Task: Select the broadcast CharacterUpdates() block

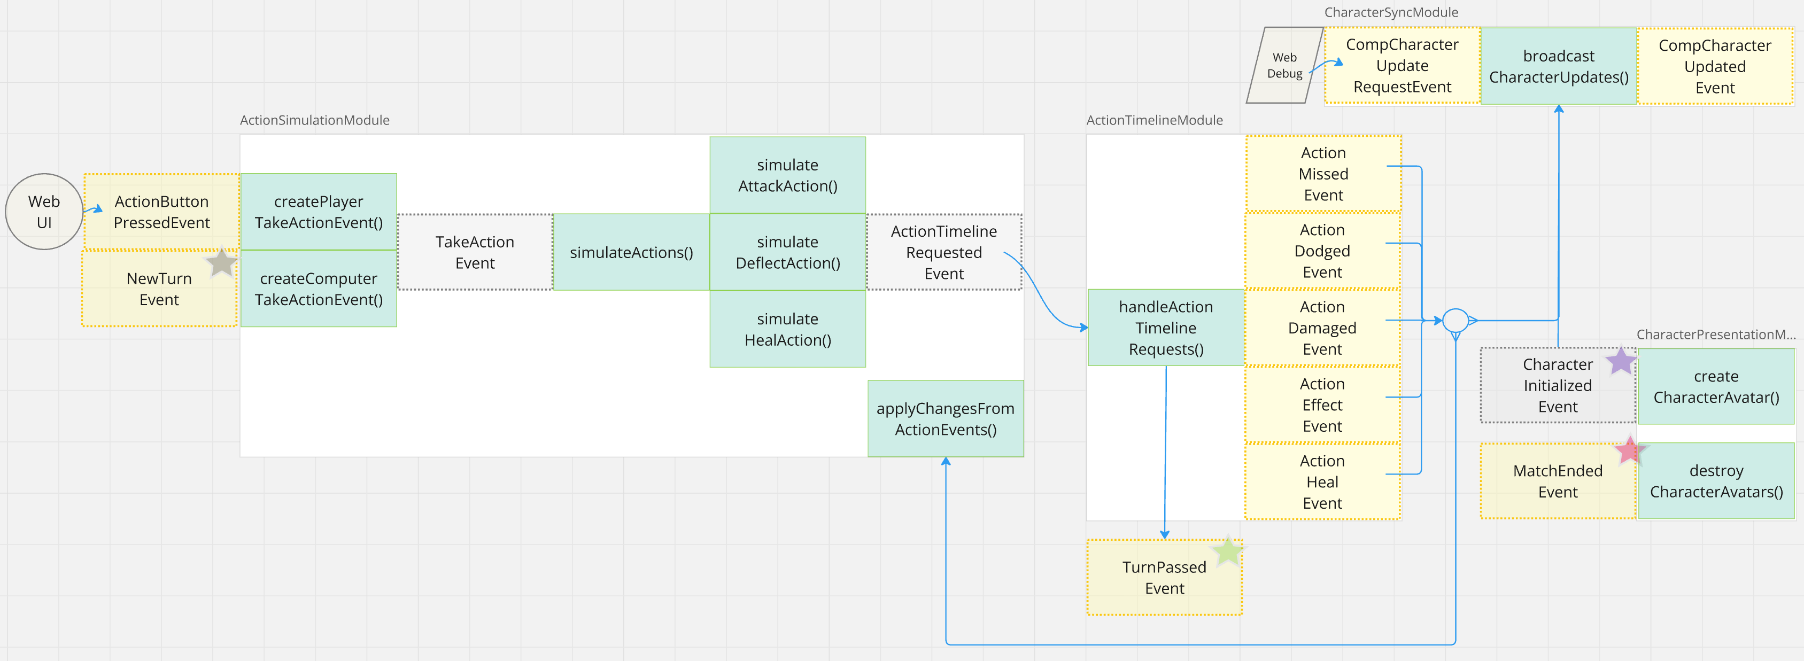Action: 1558,66
